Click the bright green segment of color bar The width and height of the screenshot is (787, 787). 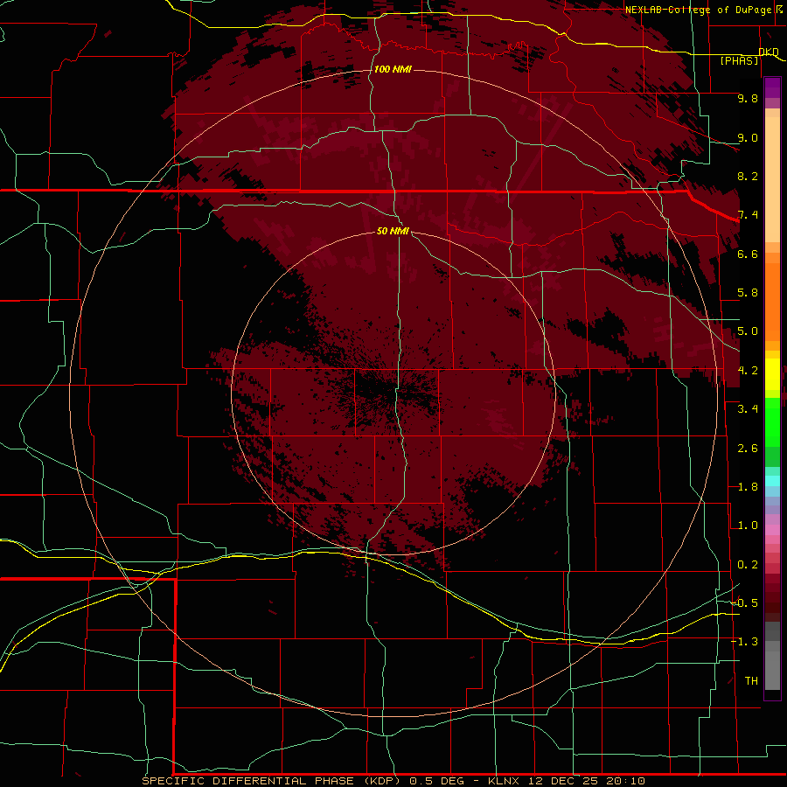[772, 421]
